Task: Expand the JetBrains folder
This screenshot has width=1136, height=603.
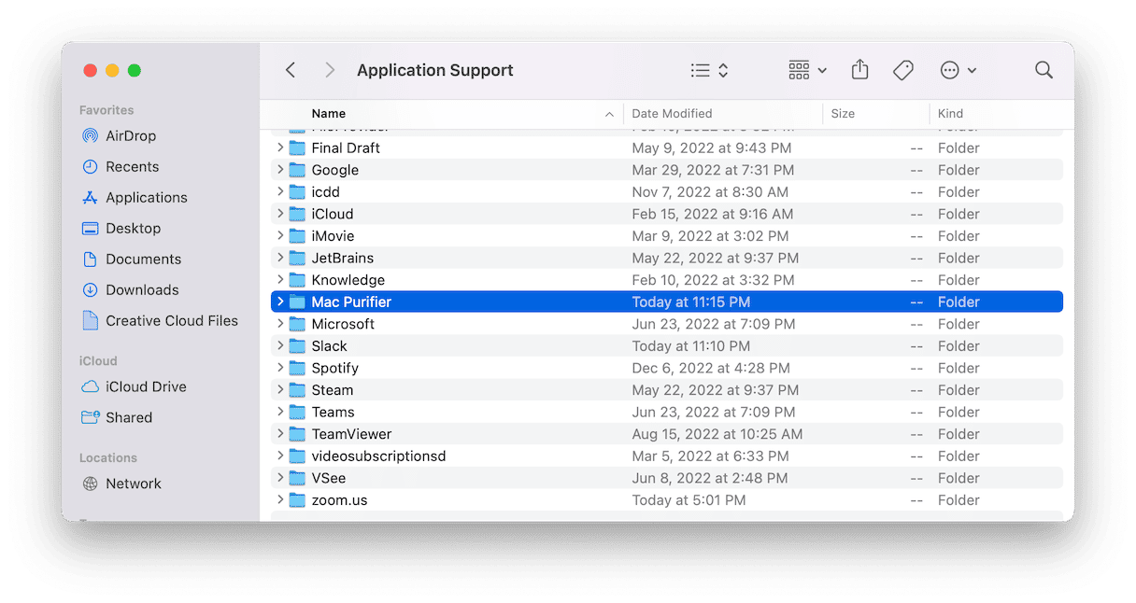Action: coord(279,258)
